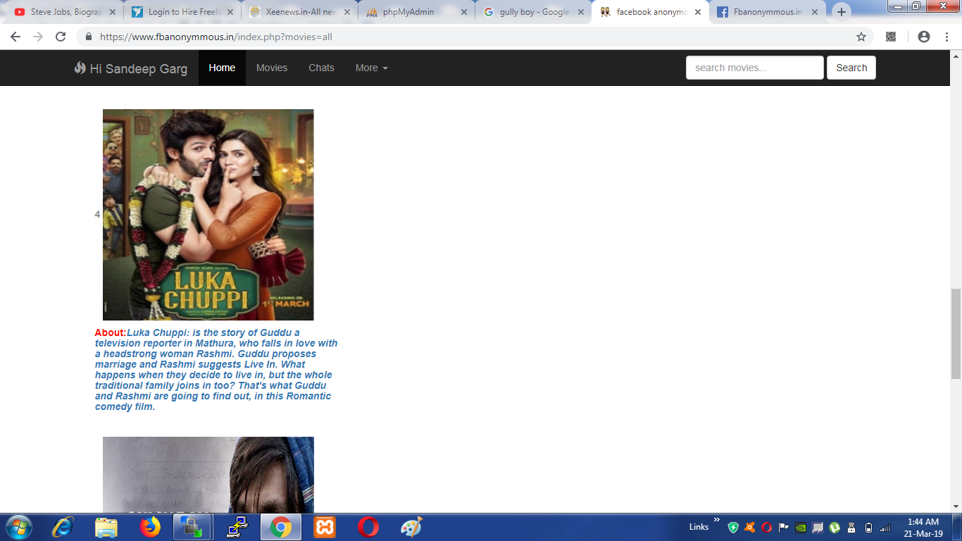Bookmark this page with the star icon
This screenshot has width=962, height=541.
tap(861, 37)
